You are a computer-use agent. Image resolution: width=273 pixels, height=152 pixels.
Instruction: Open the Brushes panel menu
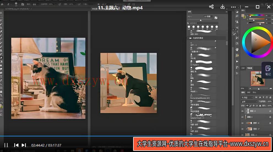(227, 12)
